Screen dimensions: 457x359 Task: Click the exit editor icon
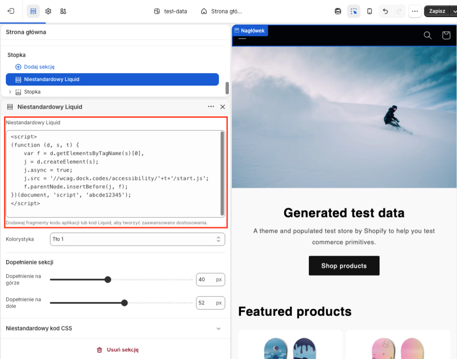point(11,11)
